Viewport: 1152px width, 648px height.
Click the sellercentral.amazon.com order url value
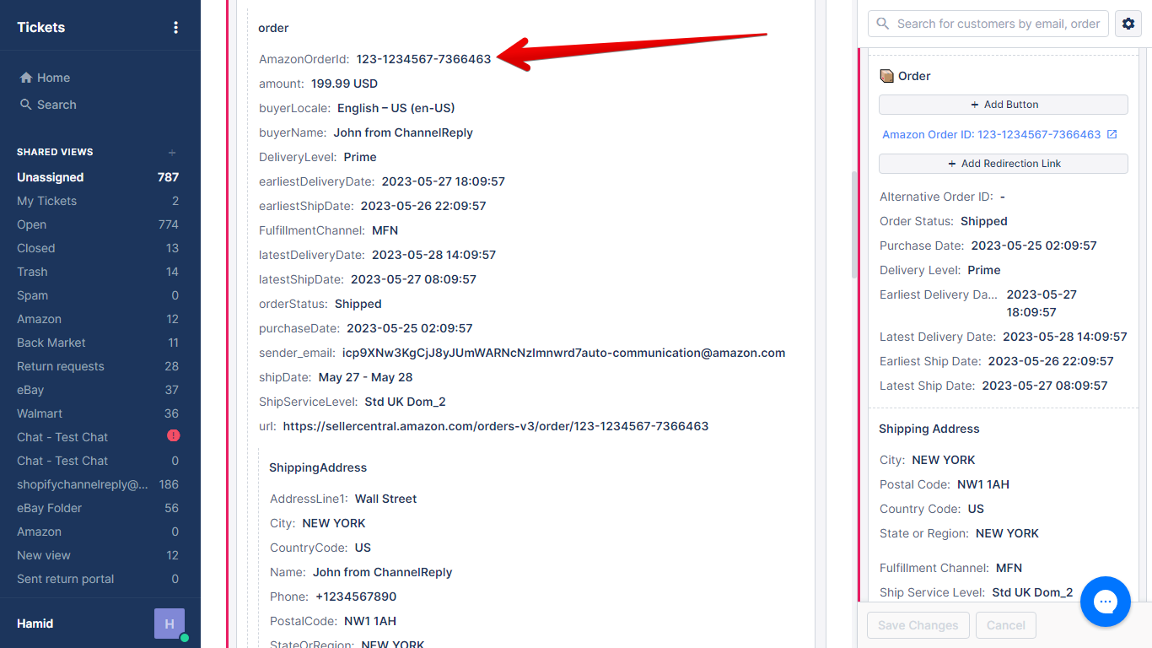496,426
